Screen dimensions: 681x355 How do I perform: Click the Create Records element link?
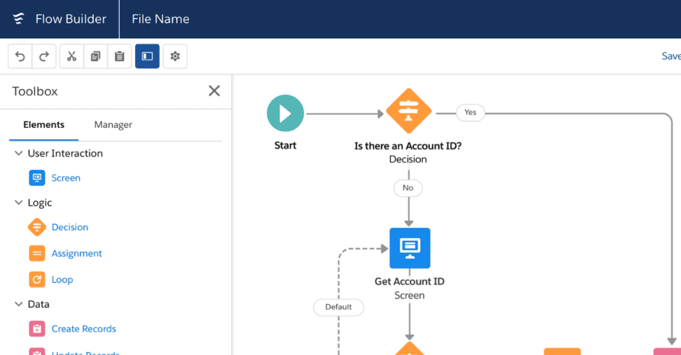pyautogui.click(x=84, y=329)
